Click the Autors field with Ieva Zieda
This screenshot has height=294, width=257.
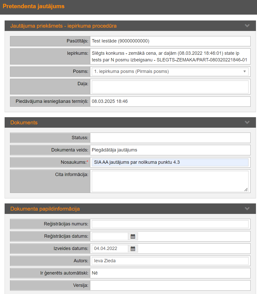tap(170, 261)
